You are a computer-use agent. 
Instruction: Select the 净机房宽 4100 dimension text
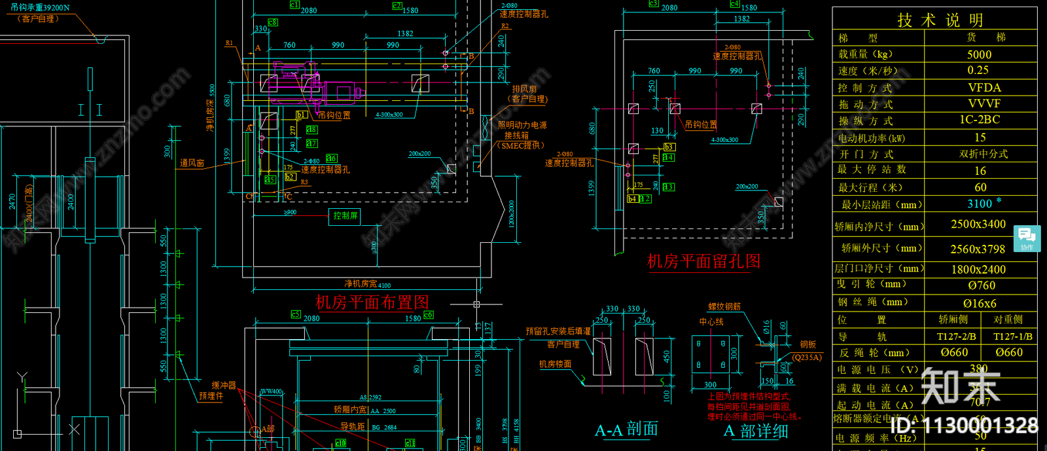[x=368, y=284]
